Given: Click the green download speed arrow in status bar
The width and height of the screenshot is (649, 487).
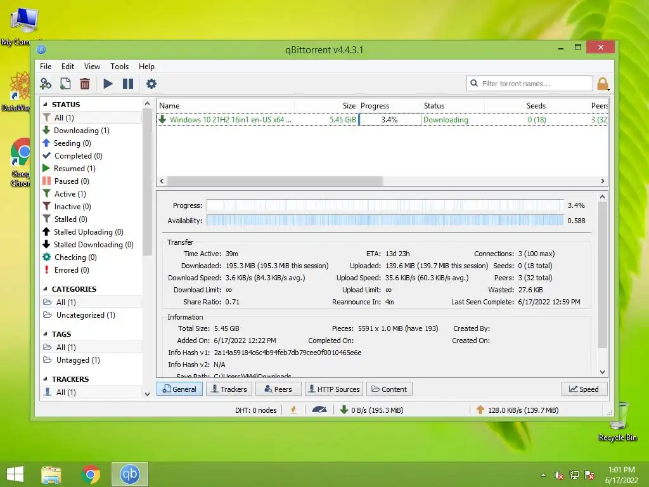Looking at the screenshot, I should point(344,410).
